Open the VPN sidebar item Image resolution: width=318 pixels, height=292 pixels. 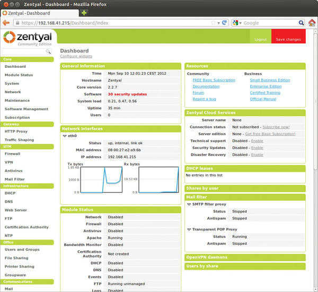(x=8, y=162)
